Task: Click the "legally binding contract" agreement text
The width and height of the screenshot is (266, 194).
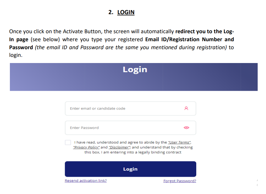Action: [160, 152]
